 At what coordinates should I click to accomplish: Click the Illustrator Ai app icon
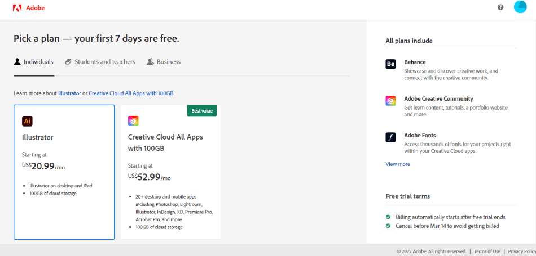(x=27, y=121)
